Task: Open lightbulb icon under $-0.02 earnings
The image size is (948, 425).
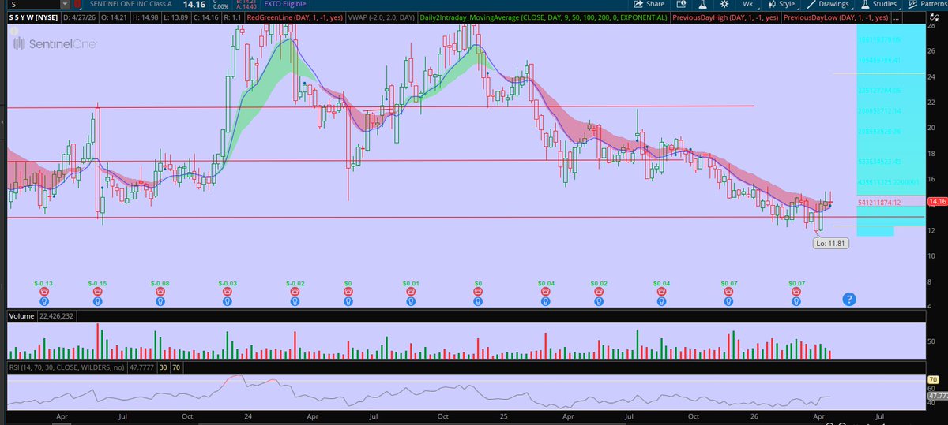Action: coord(294,300)
